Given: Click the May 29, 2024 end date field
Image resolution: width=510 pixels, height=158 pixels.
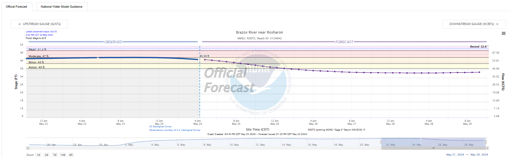Looking at the screenshot, I should click(x=479, y=155).
